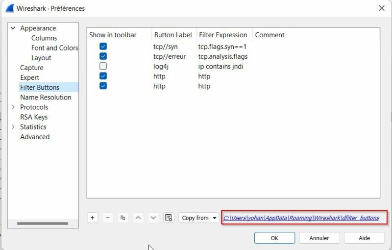This screenshot has width=392, height=250.
Task: Expand the Statistics tree node
Action: (13, 127)
